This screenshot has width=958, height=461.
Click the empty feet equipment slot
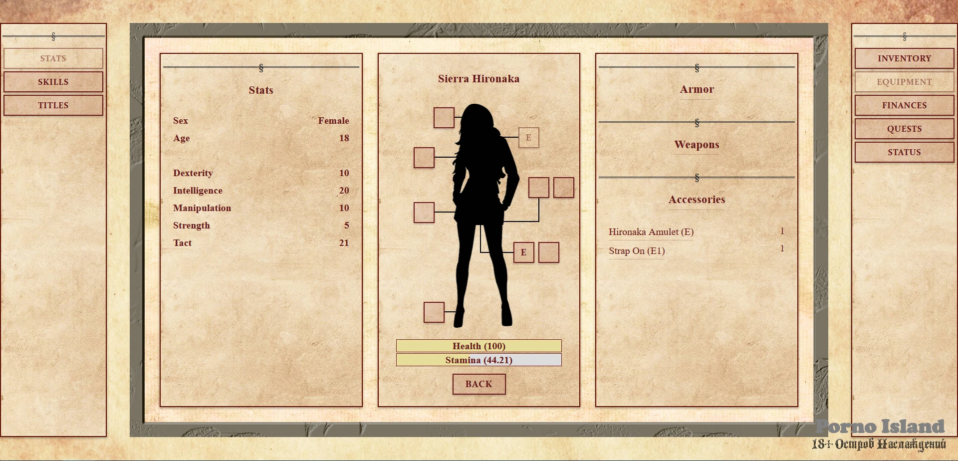click(434, 312)
